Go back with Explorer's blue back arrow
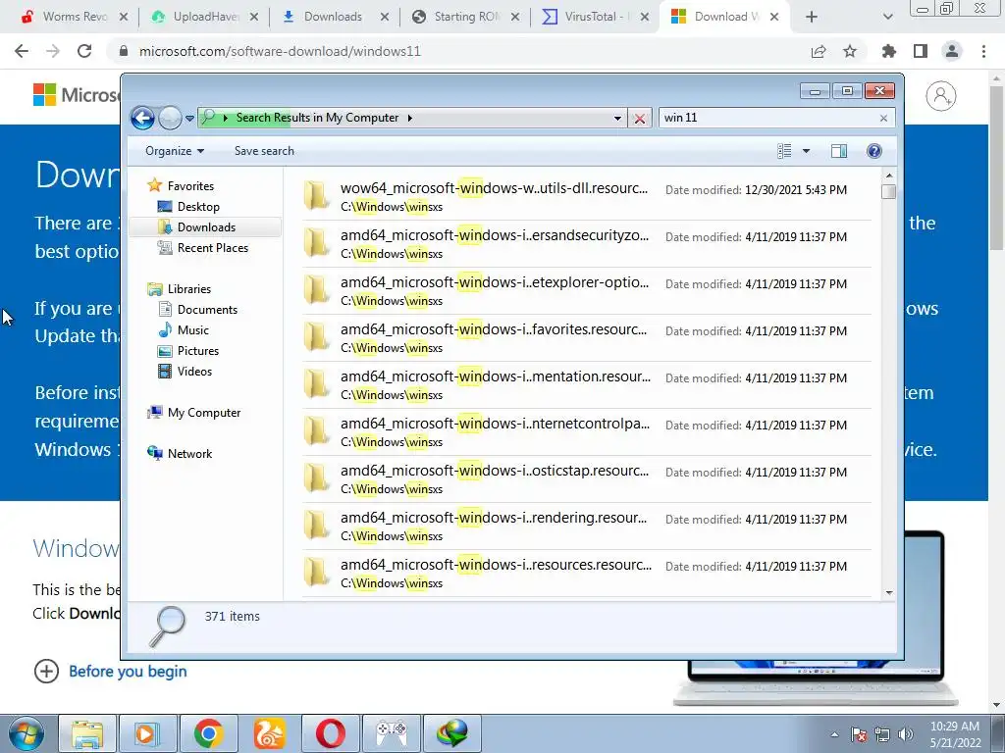The image size is (1005, 753). coord(142,118)
